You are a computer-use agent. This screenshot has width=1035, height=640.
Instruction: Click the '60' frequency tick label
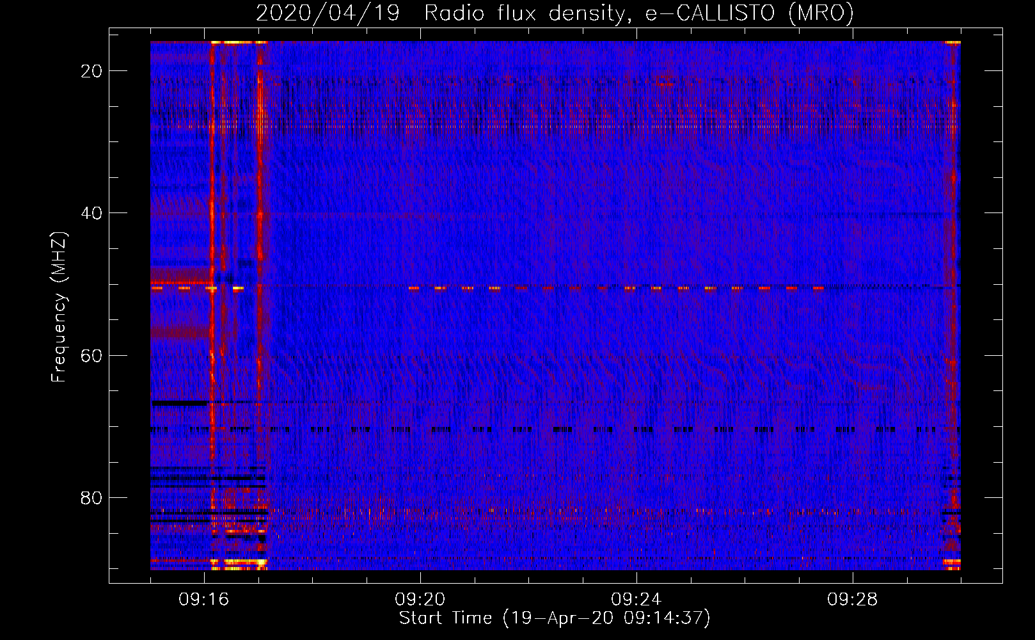(91, 355)
